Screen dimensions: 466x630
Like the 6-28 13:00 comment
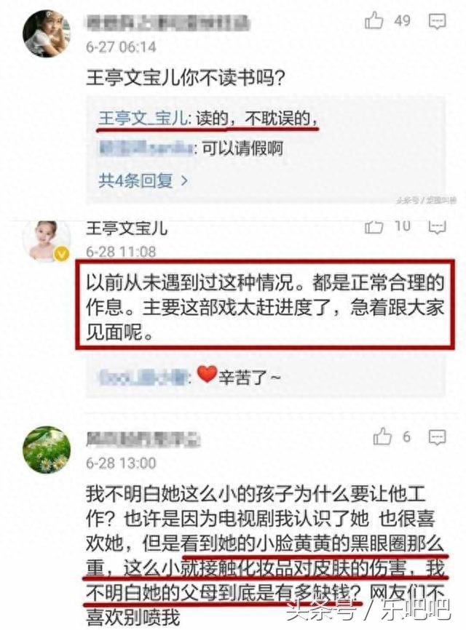click(382, 436)
